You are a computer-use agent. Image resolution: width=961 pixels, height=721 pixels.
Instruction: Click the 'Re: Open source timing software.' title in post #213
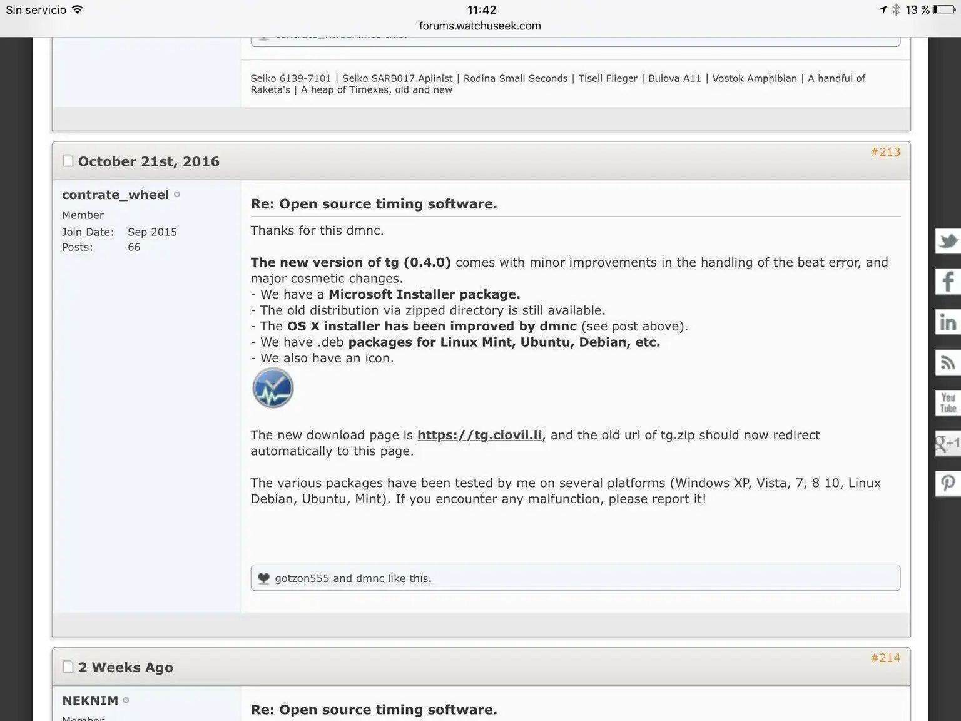374,204
